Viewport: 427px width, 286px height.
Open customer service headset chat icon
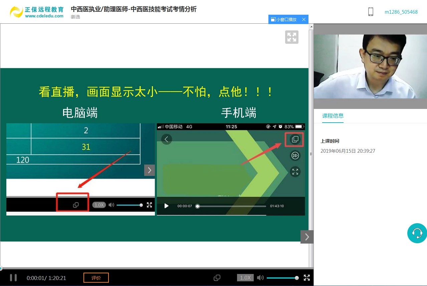[417, 233]
